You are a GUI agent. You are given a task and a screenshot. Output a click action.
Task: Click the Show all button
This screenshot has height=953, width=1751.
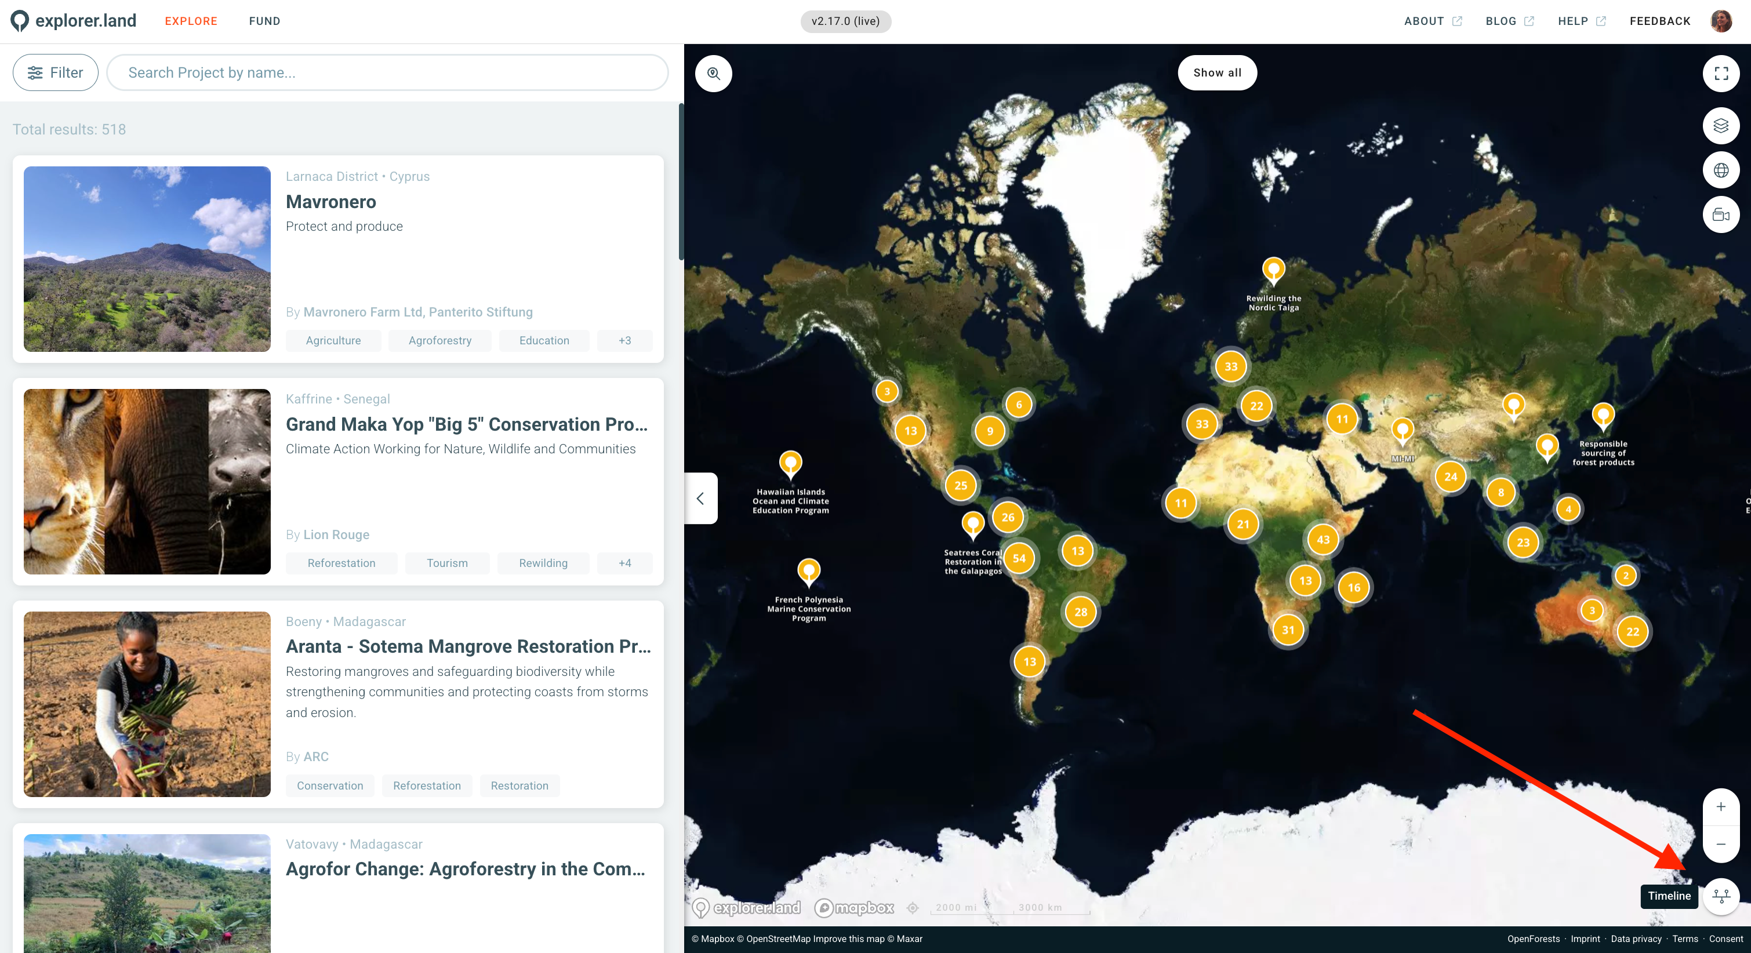click(x=1218, y=72)
